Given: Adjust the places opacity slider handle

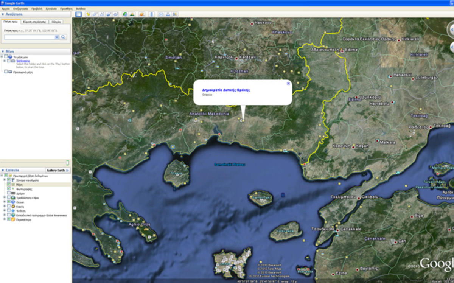Looking at the screenshot, I should pyautogui.click(x=67, y=163).
